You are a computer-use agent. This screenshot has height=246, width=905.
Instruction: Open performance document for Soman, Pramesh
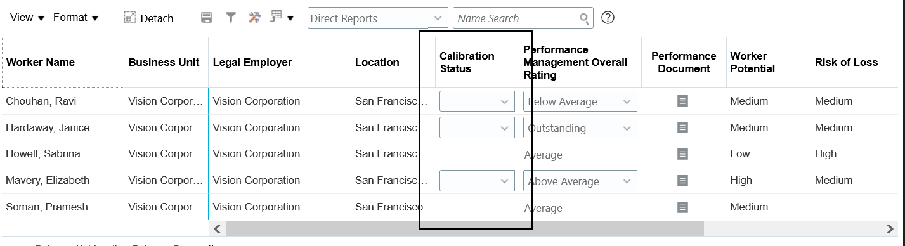[682, 207]
